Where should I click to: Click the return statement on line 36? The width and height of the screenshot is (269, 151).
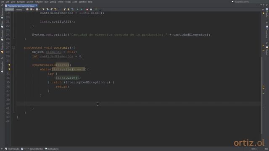(x=62, y=87)
